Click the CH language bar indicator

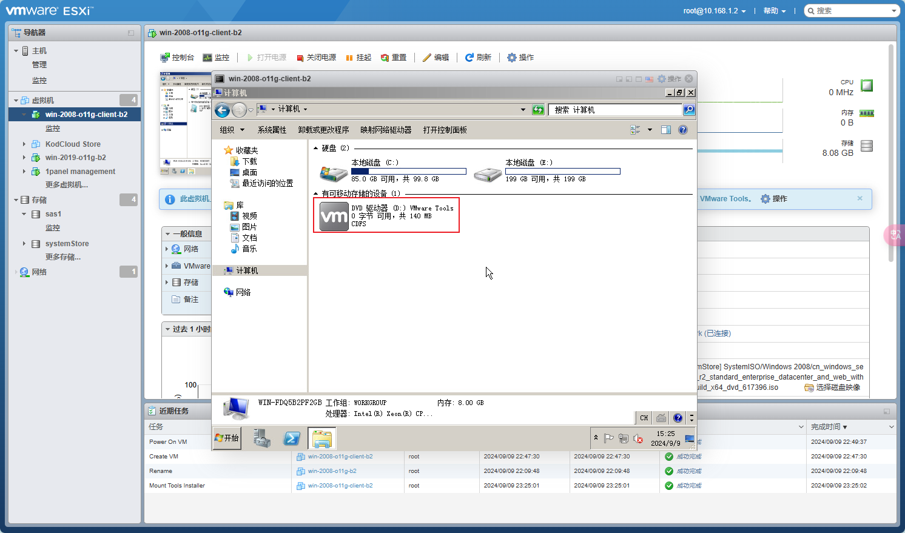[x=644, y=418]
